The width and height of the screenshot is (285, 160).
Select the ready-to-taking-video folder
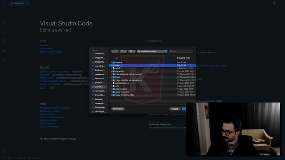(152, 95)
